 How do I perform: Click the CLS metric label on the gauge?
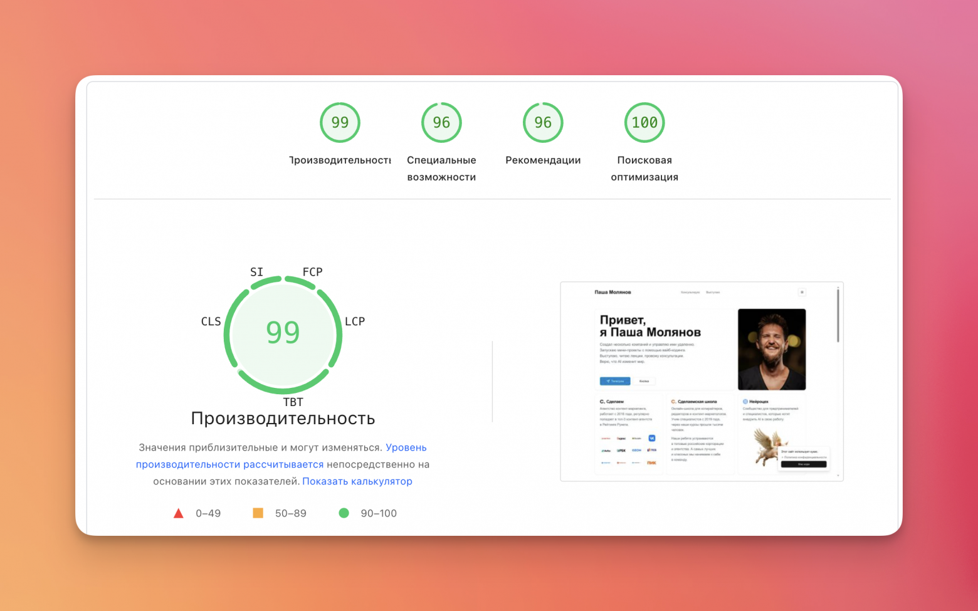pyautogui.click(x=211, y=321)
